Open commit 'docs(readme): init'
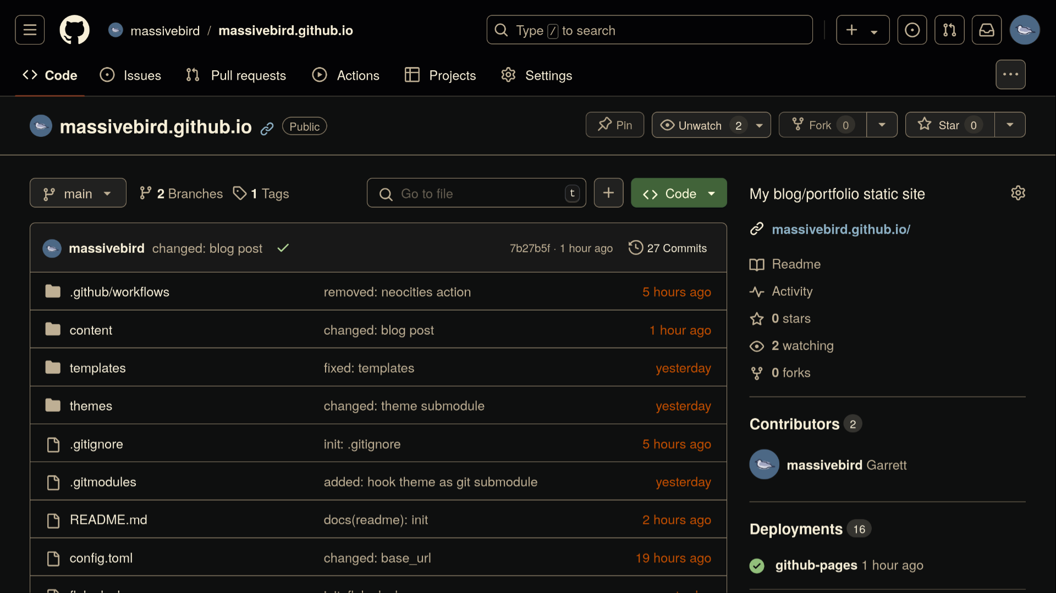1056x593 pixels. pyautogui.click(x=376, y=520)
